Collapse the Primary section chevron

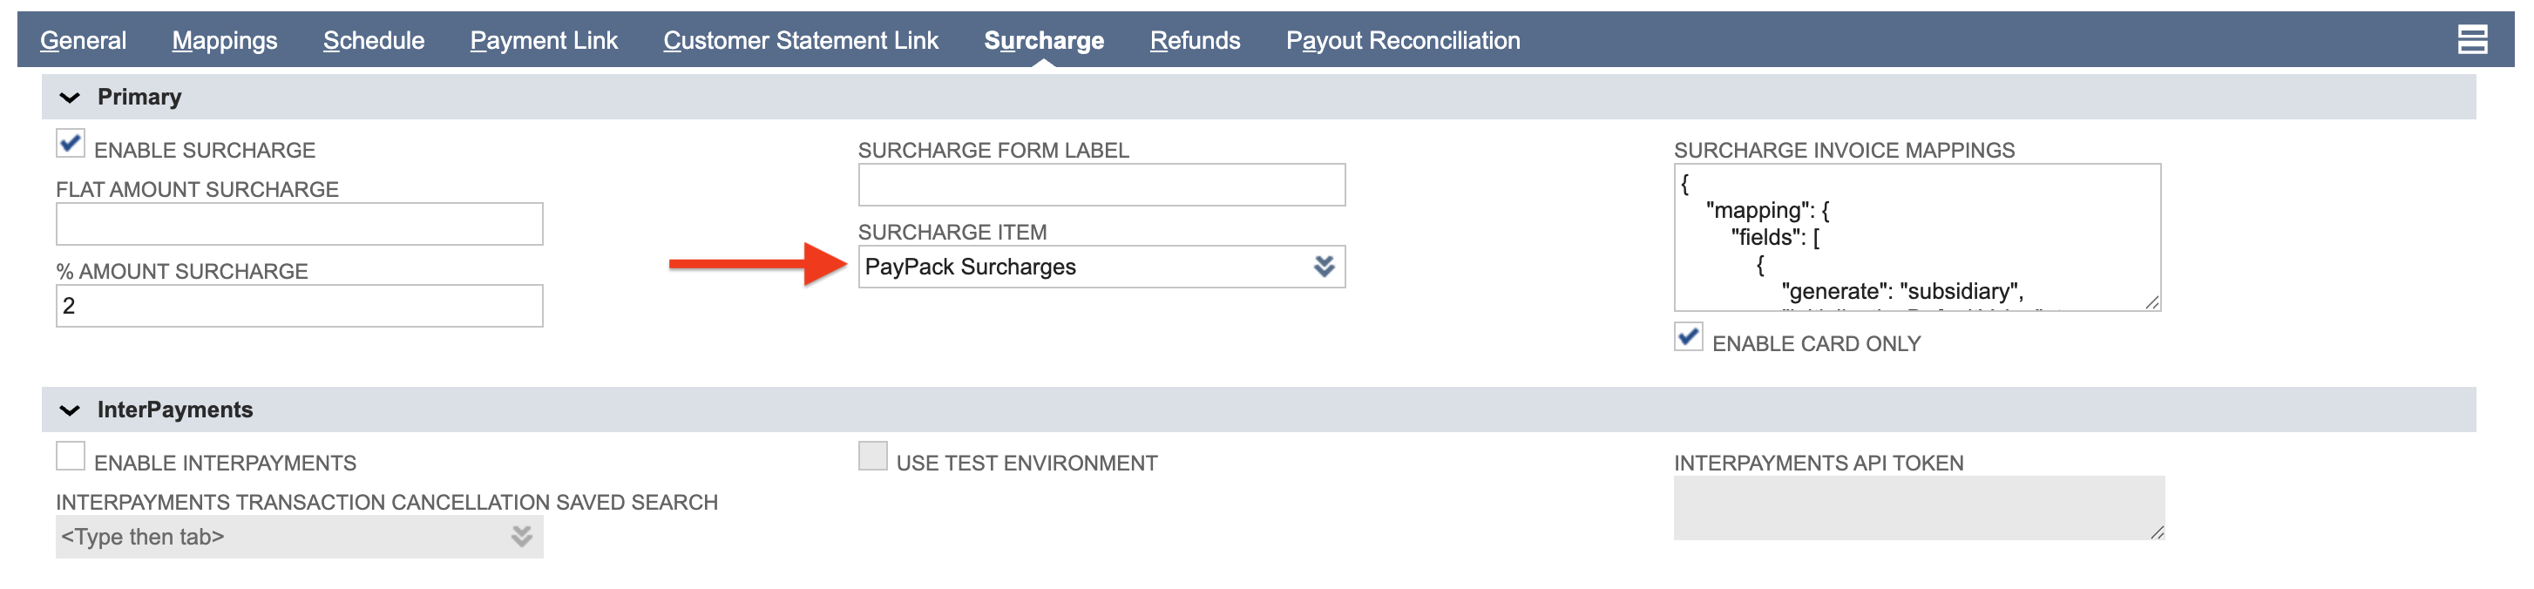70,98
